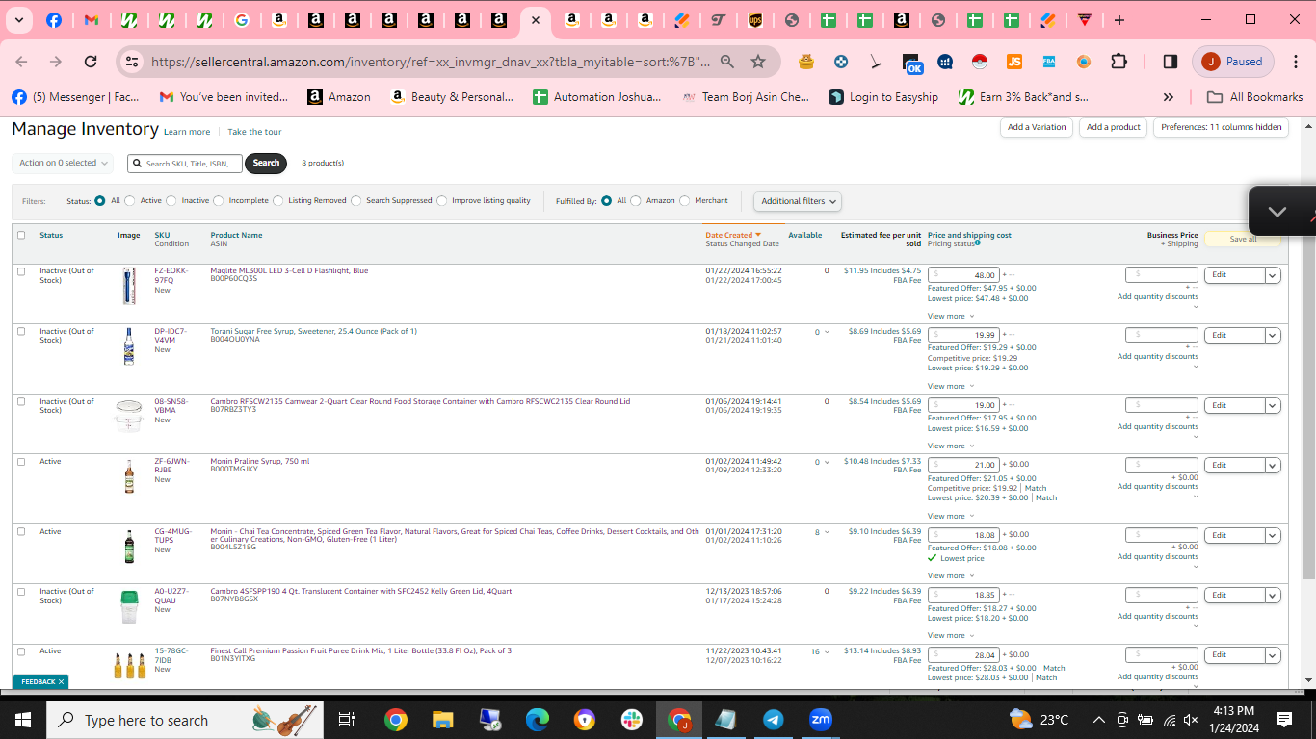Open the Amazon bookmark in bookmarks bar

coord(339,97)
